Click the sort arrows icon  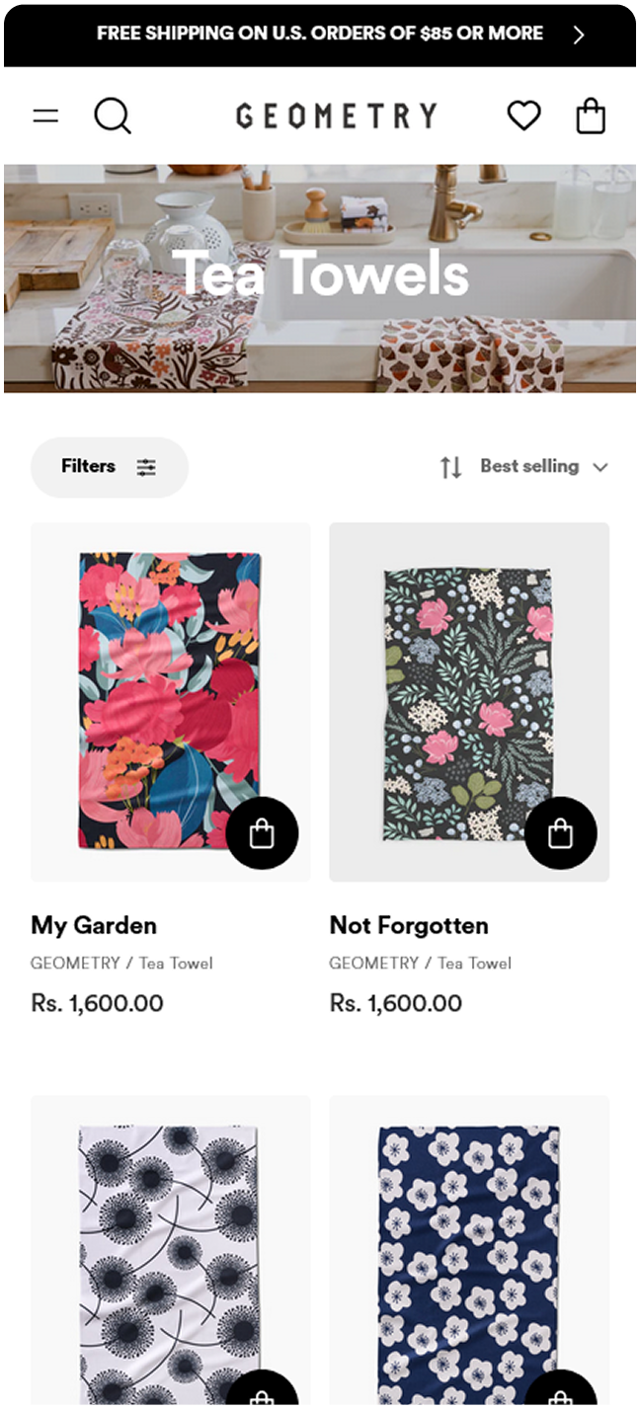point(450,467)
